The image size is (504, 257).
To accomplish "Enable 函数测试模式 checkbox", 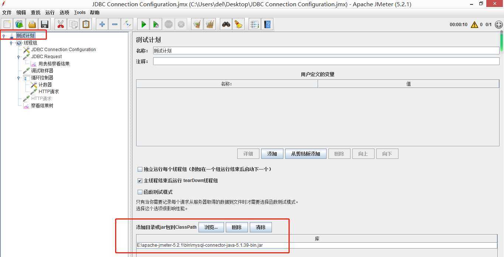I will click(x=140, y=192).
